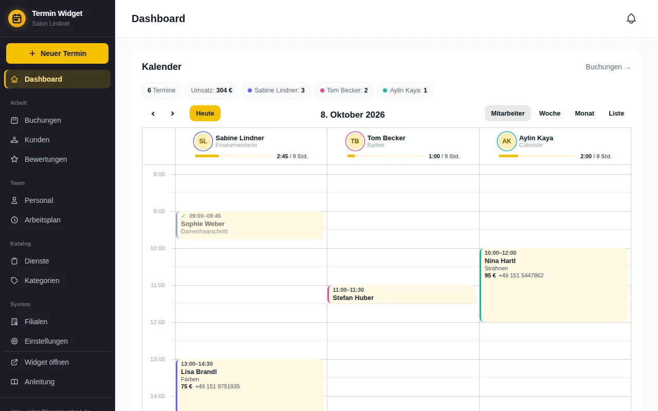
Task: Click the Kategorien tag icon
Action: point(14,281)
